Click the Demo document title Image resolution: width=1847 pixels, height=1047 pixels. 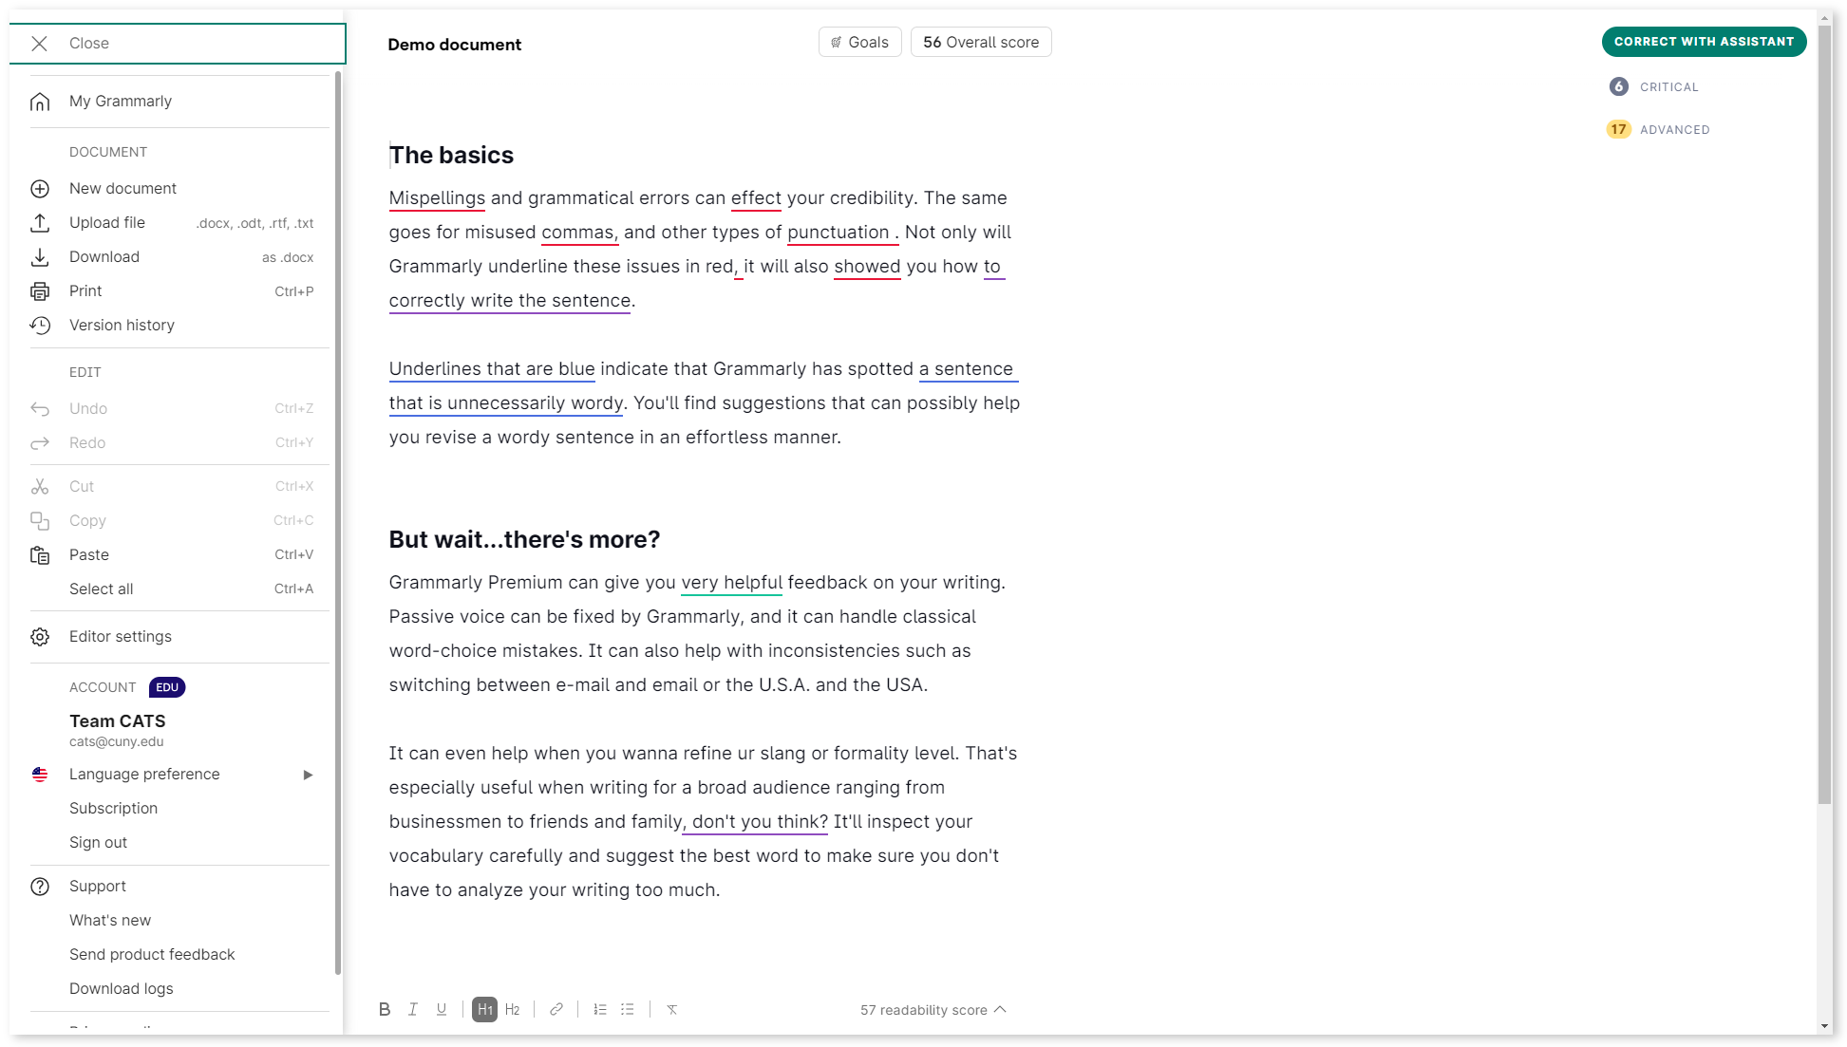[454, 45]
